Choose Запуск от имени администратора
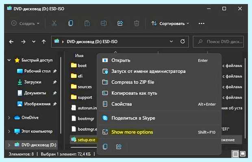Image resolution: width=252 pixels, height=162 pixels. [159, 71]
